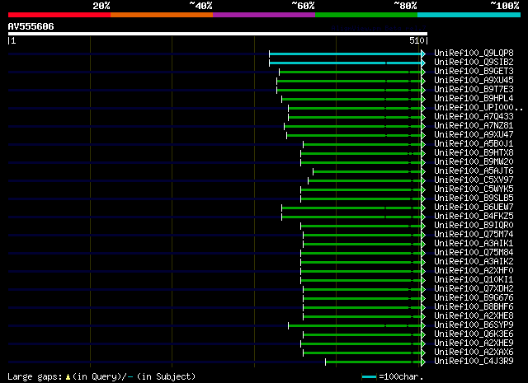Viewport: 528px width, 383px height.
Task: Click the arrowhead ending the Q9LQP8 alignment
Action: pos(423,54)
